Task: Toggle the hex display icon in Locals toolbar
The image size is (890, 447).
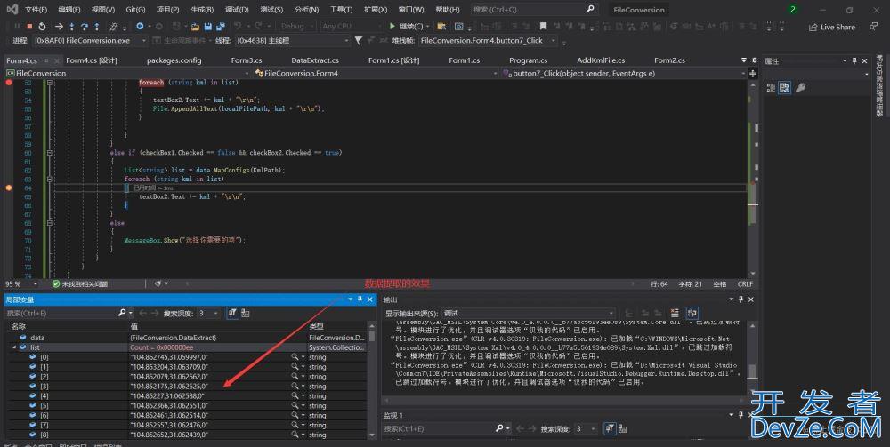Action: coord(246,313)
